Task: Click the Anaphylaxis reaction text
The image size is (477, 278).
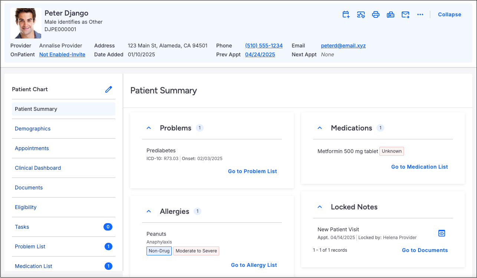Action: click(159, 242)
